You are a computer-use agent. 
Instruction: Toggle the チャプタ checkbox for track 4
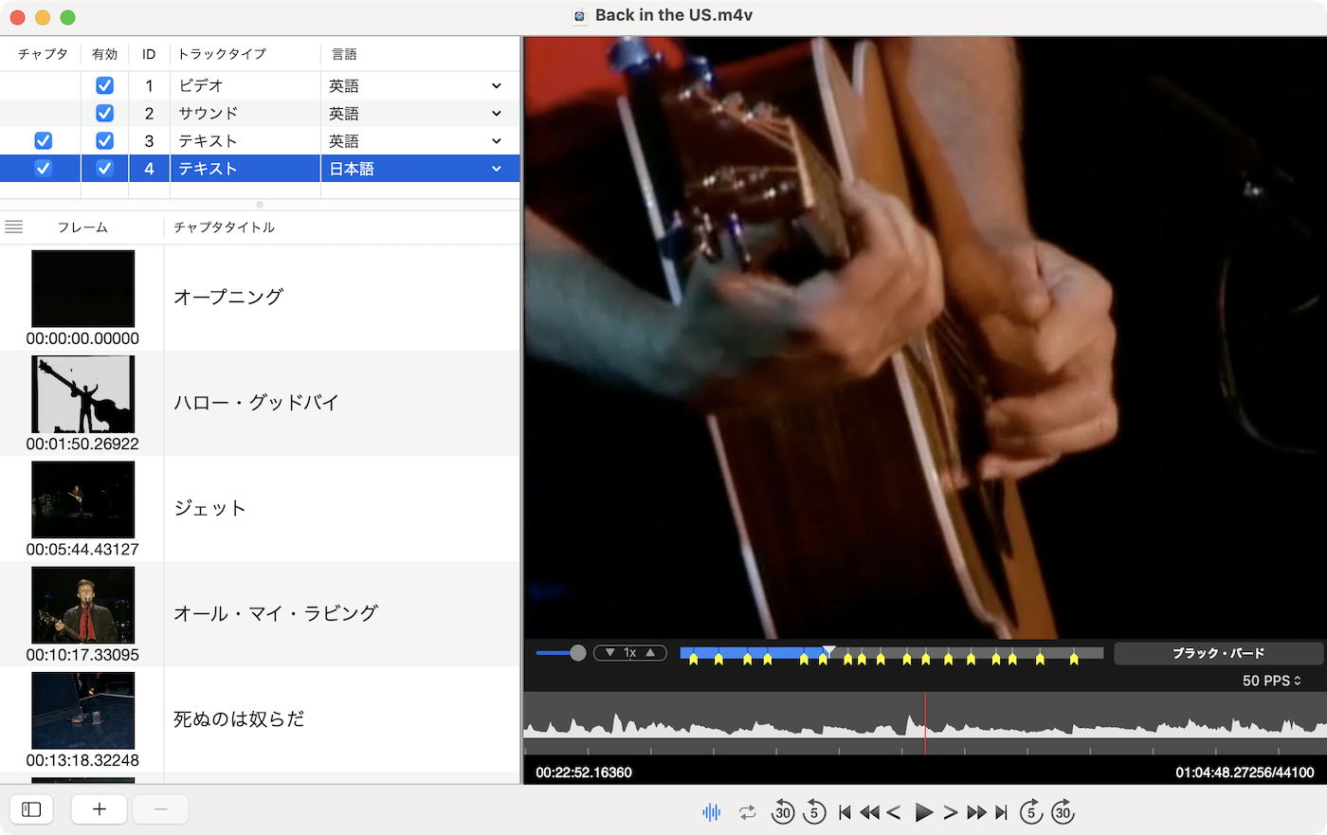[43, 168]
